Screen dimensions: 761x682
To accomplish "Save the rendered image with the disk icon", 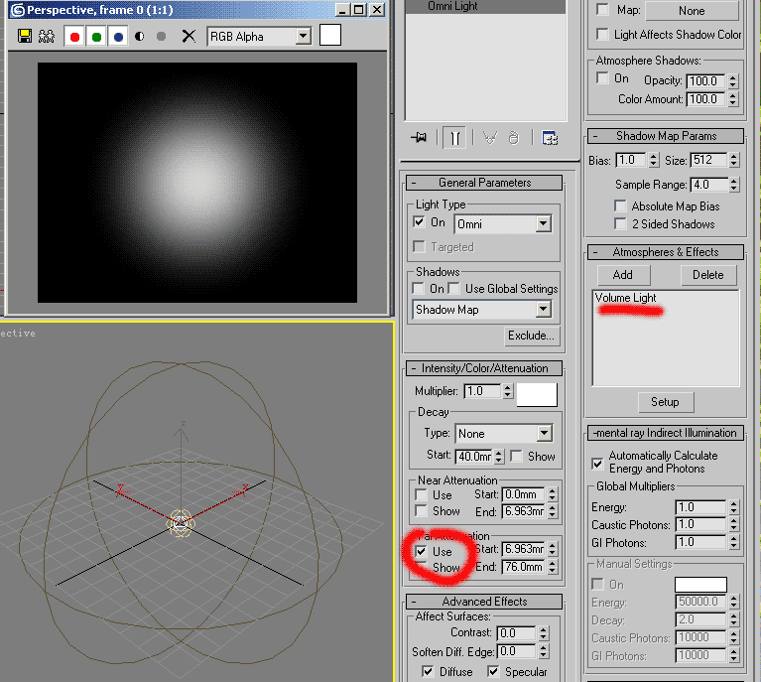I will 24,37.
